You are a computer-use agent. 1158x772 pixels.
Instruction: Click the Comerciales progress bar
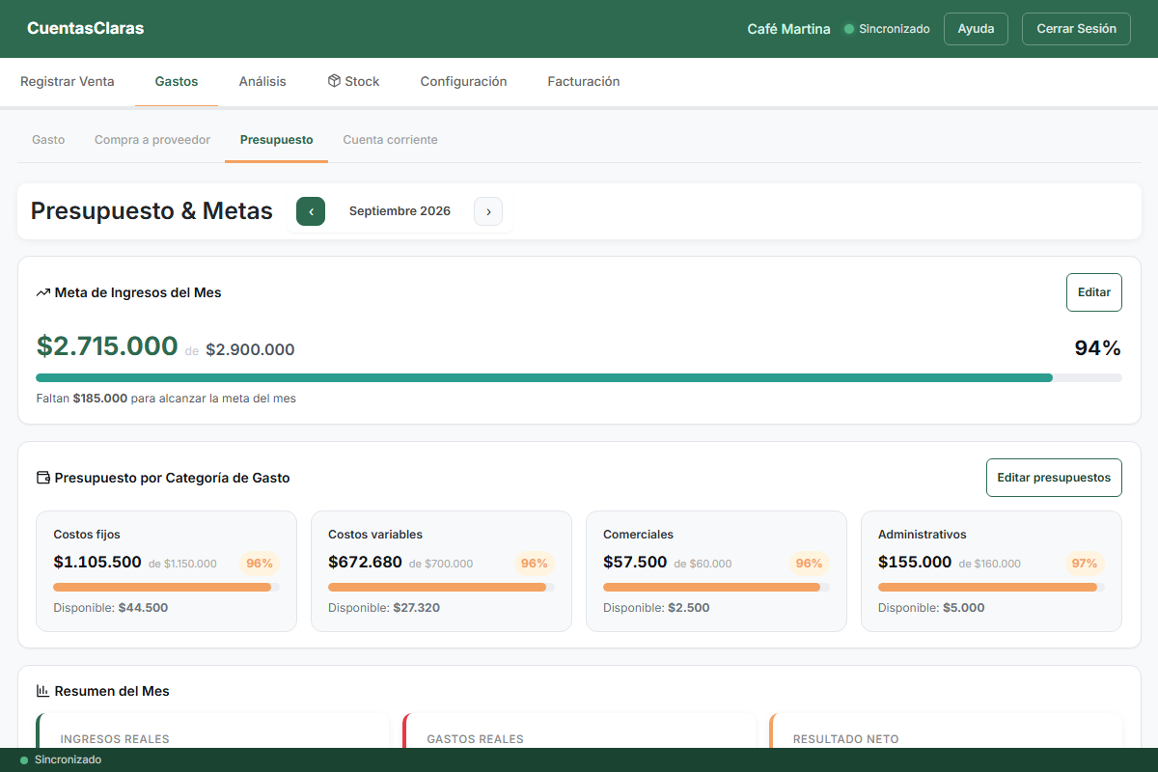point(716,587)
